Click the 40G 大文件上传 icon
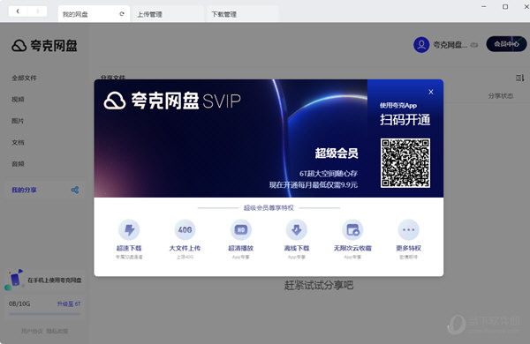 coord(185,230)
